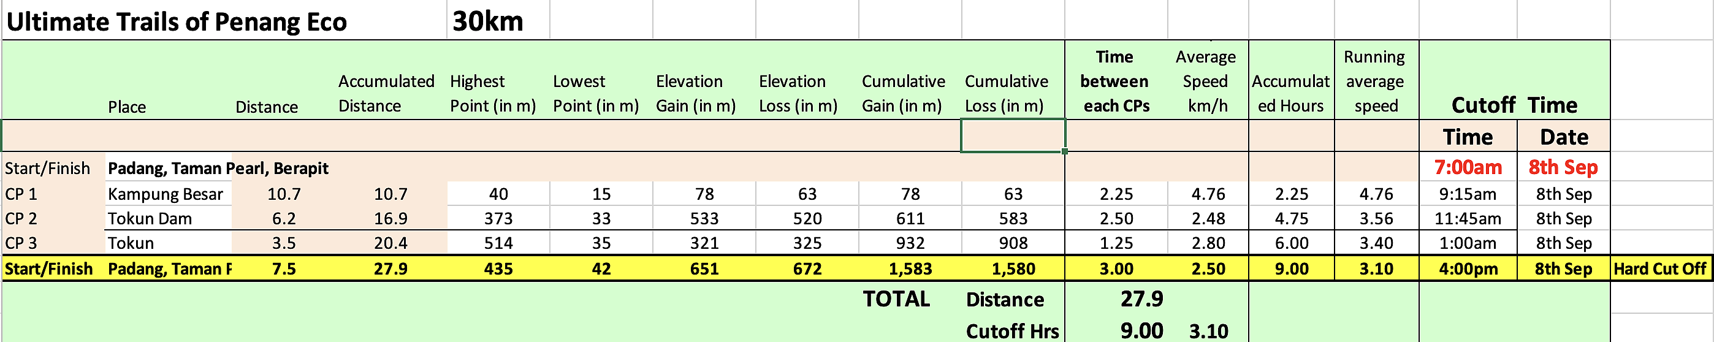Select the 'Place' column header

click(127, 107)
